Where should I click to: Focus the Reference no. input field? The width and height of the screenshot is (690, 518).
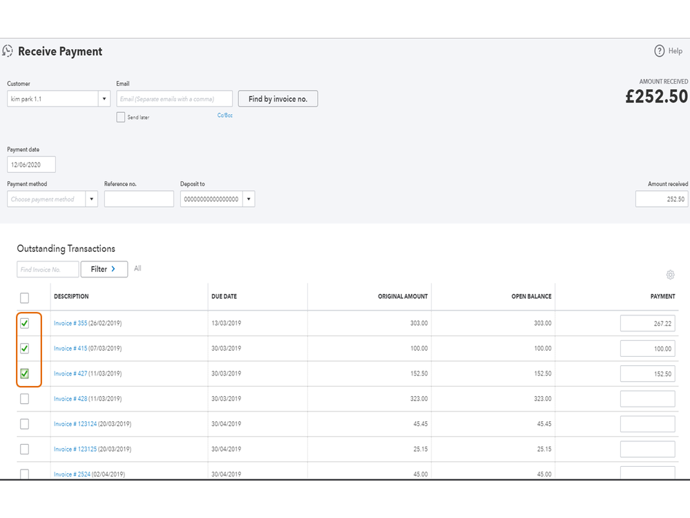139,199
